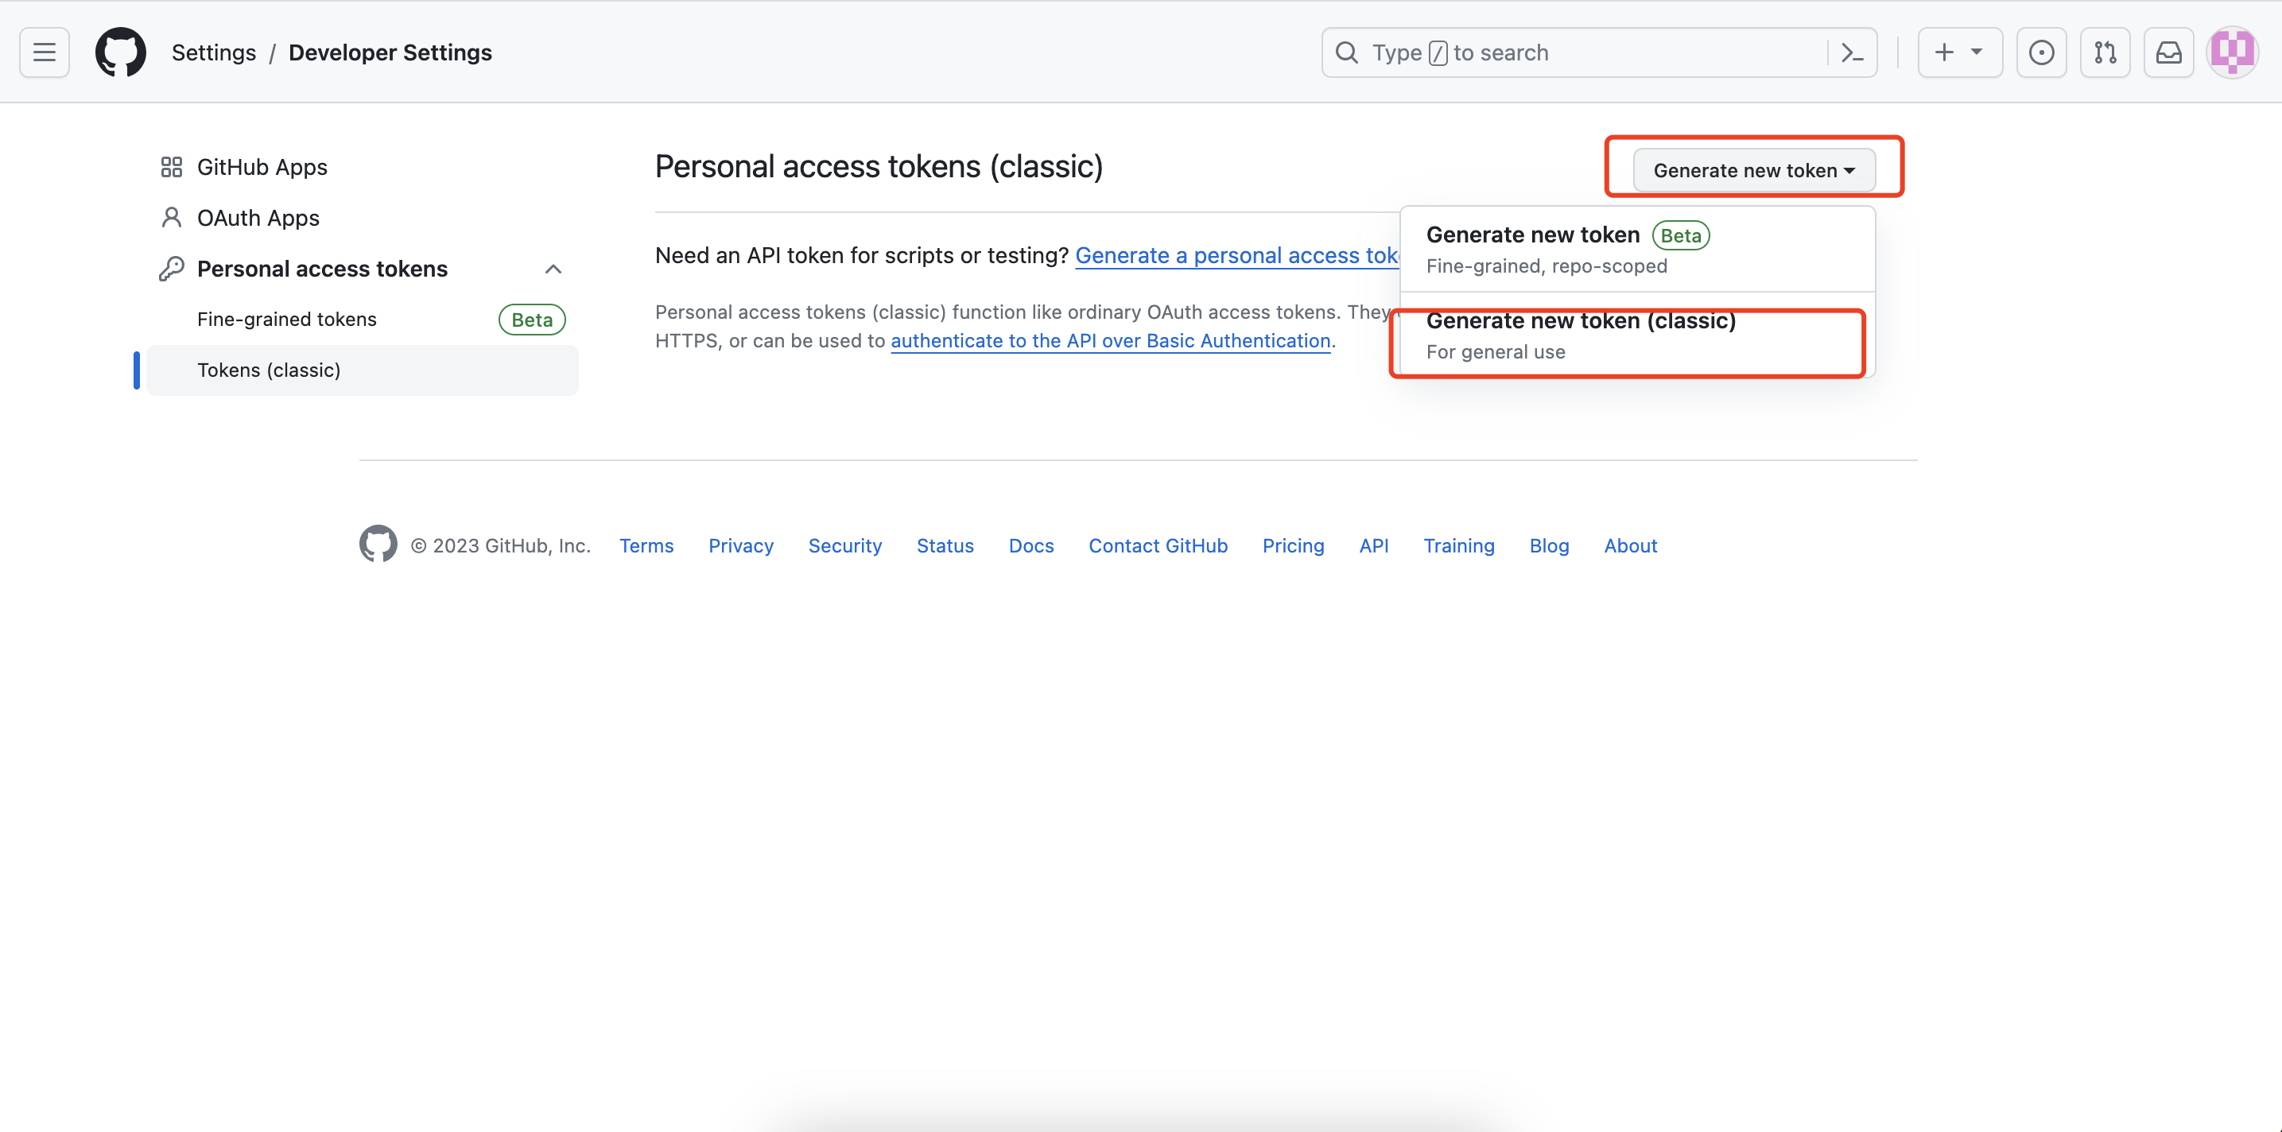The image size is (2282, 1132).
Task: Click the GitHub footer logo
Action: click(378, 545)
